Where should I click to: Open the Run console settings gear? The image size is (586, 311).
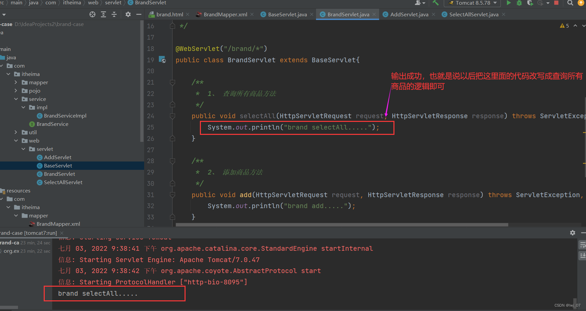[573, 233]
